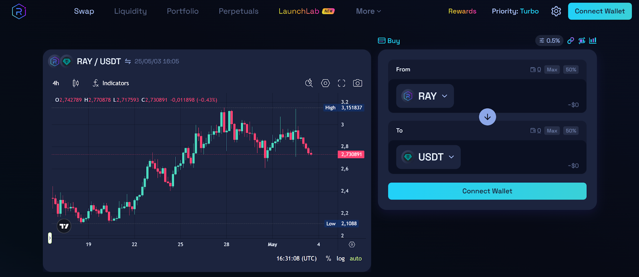Take a chart snapshot with camera icon
Viewport: 639px width, 277px height.
357,83
